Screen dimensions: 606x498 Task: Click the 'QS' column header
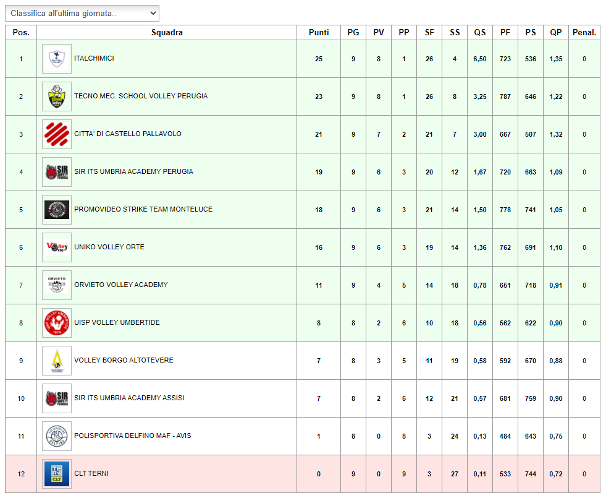click(x=480, y=33)
